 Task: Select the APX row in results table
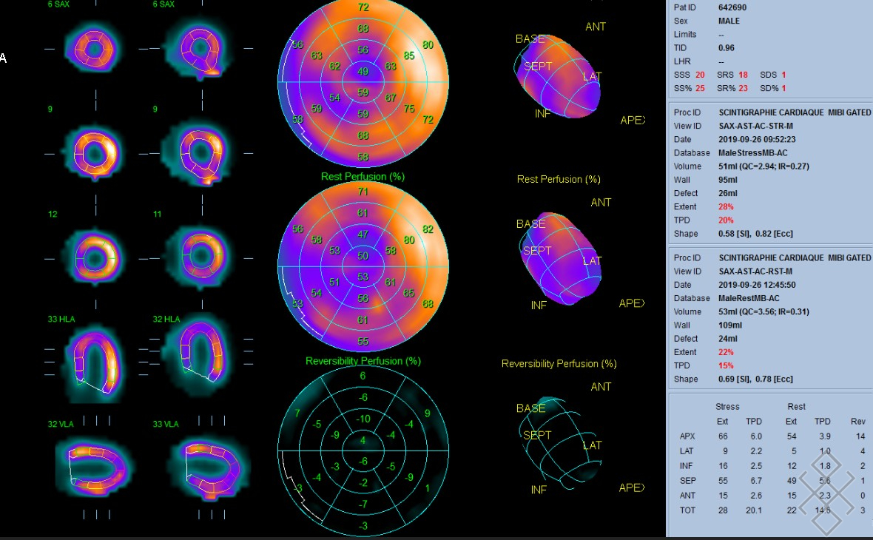(x=687, y=436)
